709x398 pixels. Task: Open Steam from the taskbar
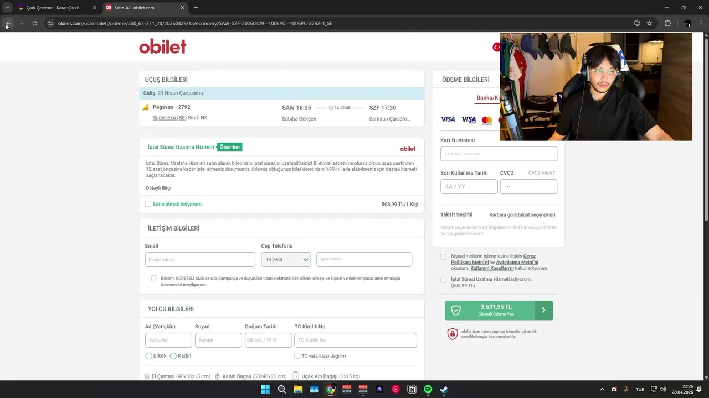(x=444, y=389)
